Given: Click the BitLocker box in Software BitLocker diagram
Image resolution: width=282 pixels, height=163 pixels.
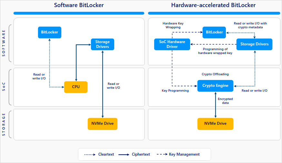Looking at the screenshot, I should pyautogui.click(x=49, y=32).
